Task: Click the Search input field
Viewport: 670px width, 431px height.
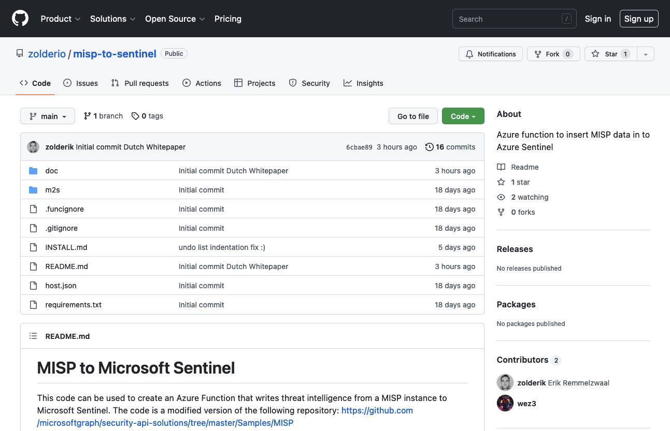Action: [x=508, y=19]
